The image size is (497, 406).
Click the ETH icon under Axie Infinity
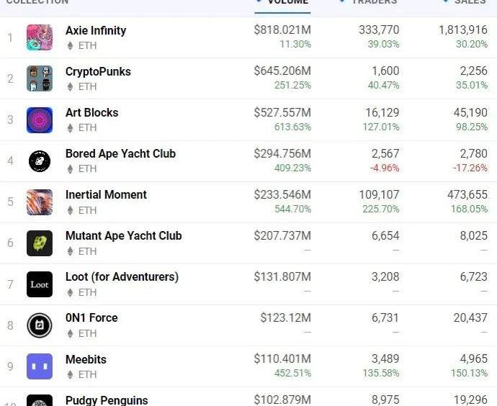[x=70, y=45]
